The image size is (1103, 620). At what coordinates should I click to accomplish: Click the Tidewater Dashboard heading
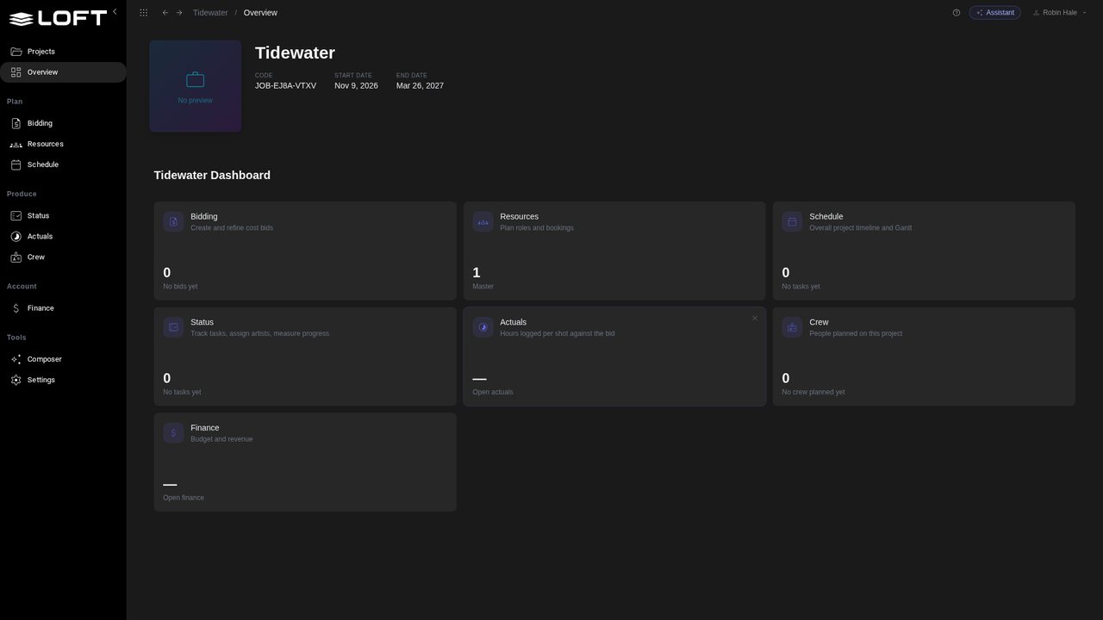tap(212, 175)
